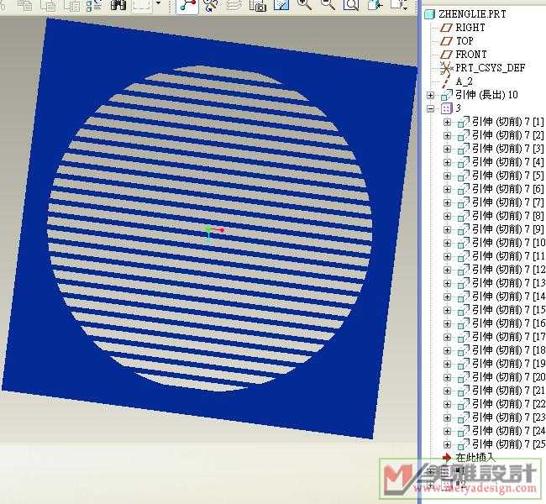Collapse the pattern group 3
546x504 pixels.
tap(431, 108)
